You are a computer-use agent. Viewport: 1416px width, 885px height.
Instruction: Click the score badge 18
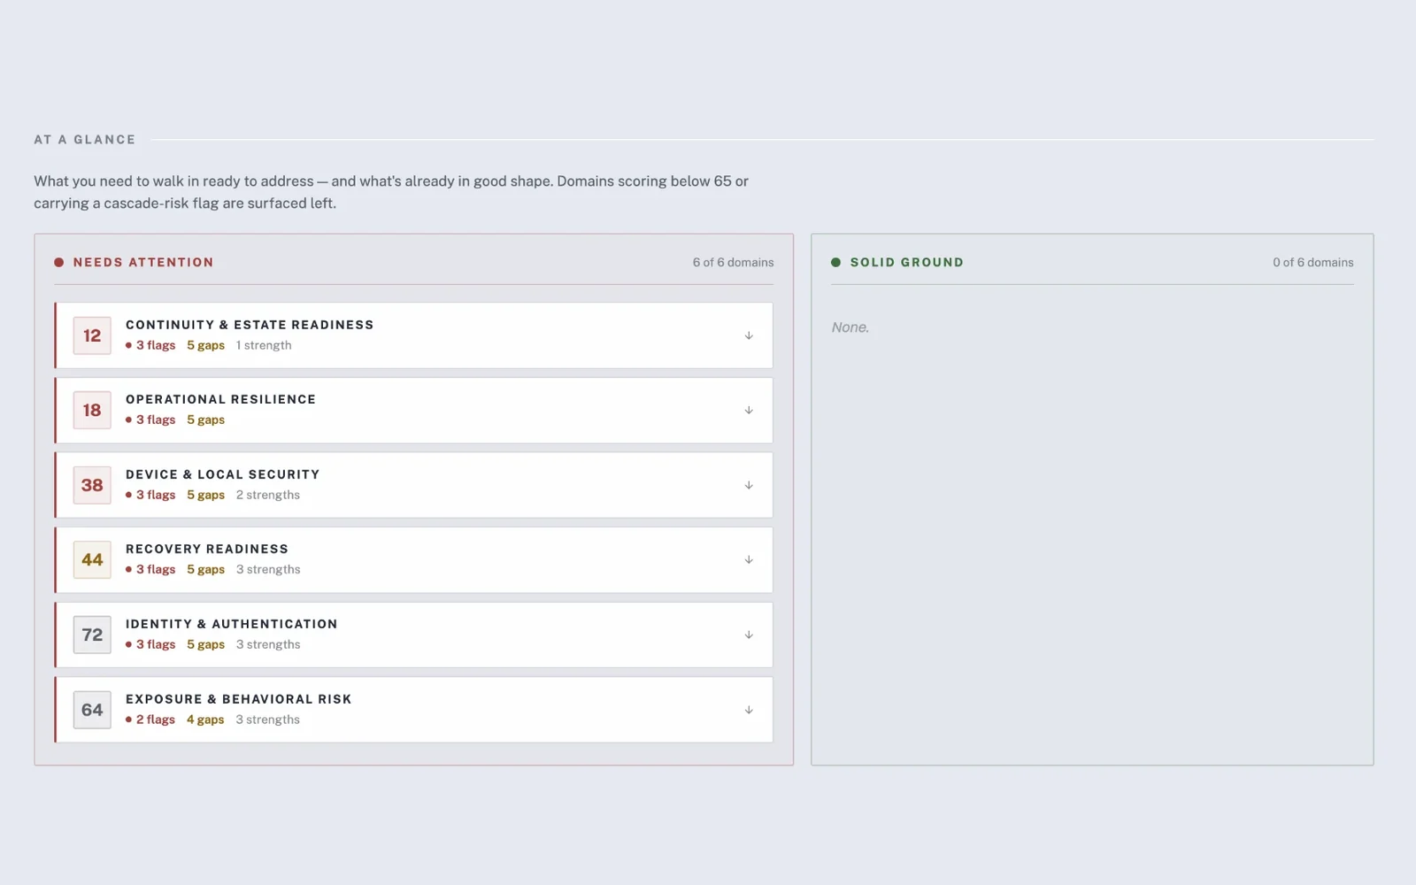click(92, 411)
